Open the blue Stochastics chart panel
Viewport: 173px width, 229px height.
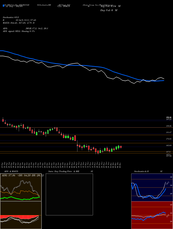pyautogui.click(x=152, y=187)
